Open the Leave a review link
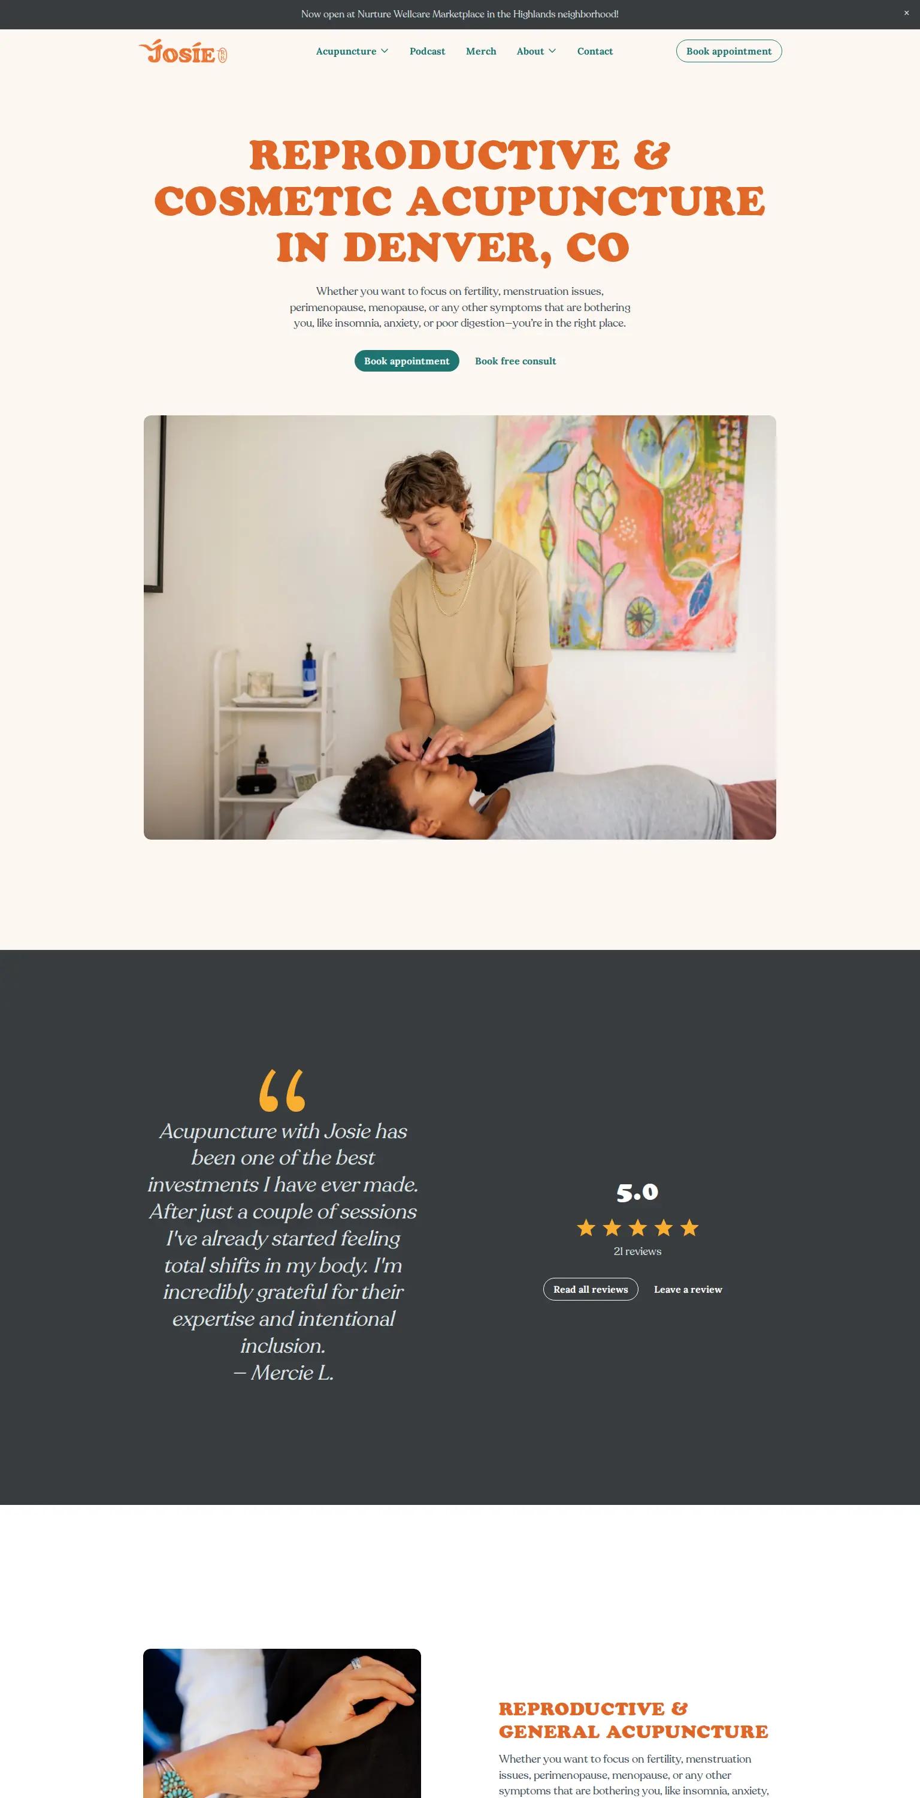 click(x=688, y=1289)
